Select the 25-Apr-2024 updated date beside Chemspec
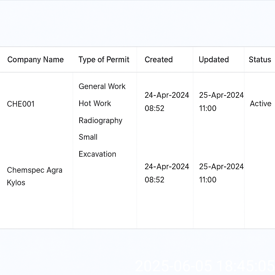The width and height of the screenshot is (275, 275). [x=221, y=167]
